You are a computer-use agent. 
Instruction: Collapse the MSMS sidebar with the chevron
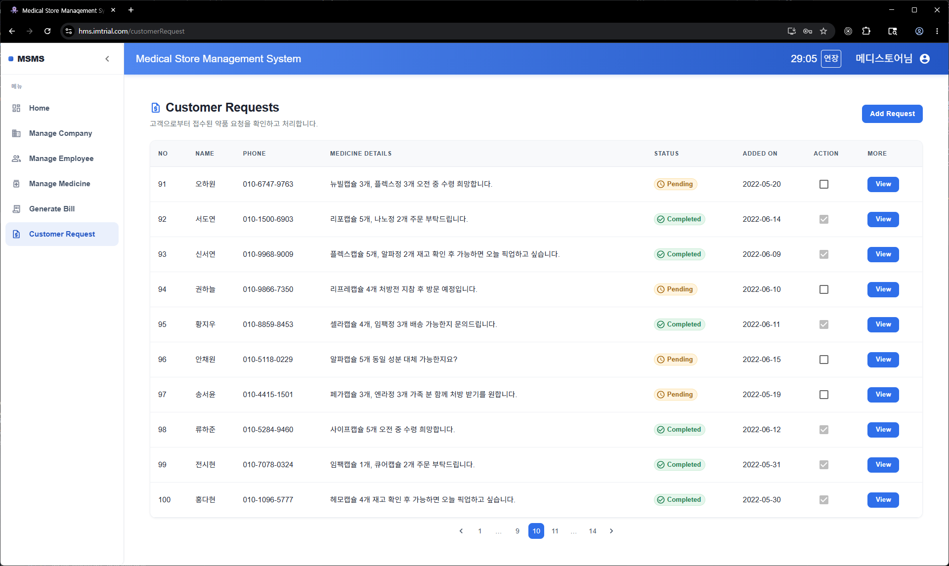[x=107, y=59]
